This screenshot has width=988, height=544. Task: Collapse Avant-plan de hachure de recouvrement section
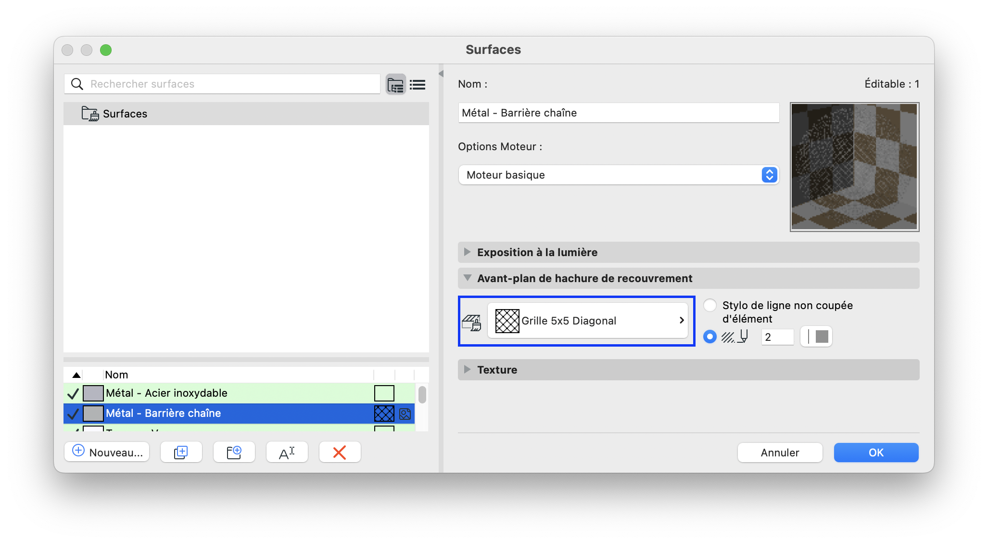(688, 278)
